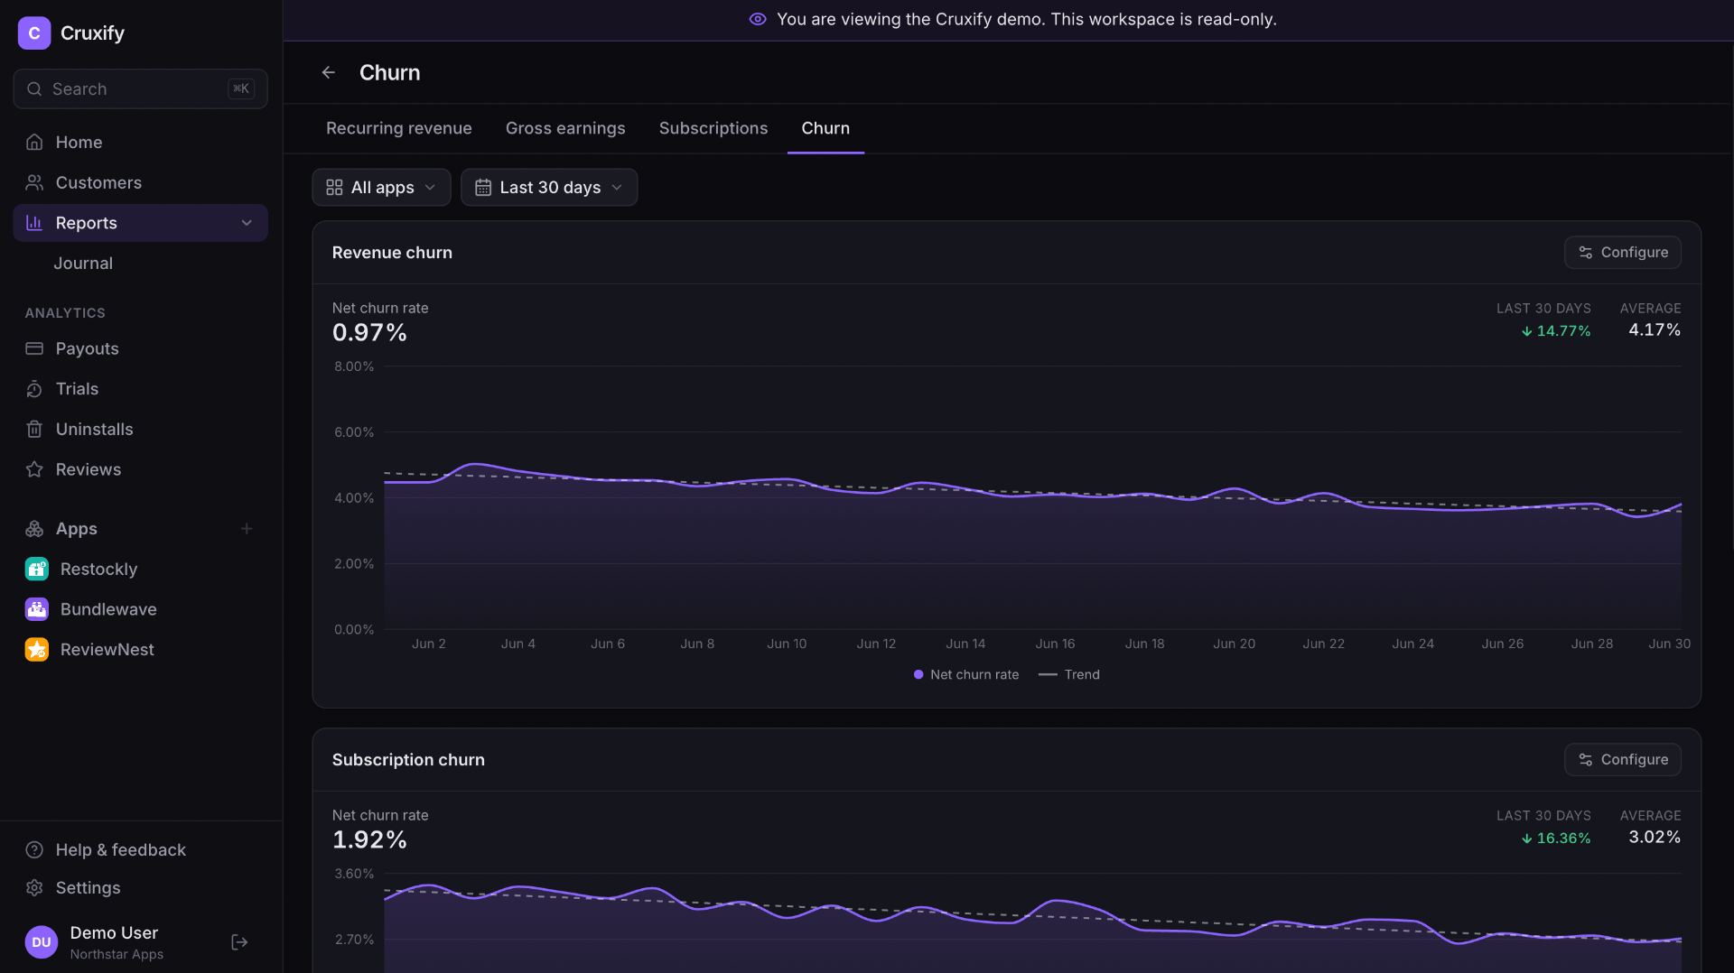Click the Help & feedback question icon
This screenshot has width=1734, height=973.
pos(34,850)
